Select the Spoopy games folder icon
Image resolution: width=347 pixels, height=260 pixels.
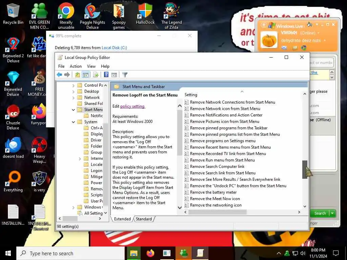tap(119, 16)
